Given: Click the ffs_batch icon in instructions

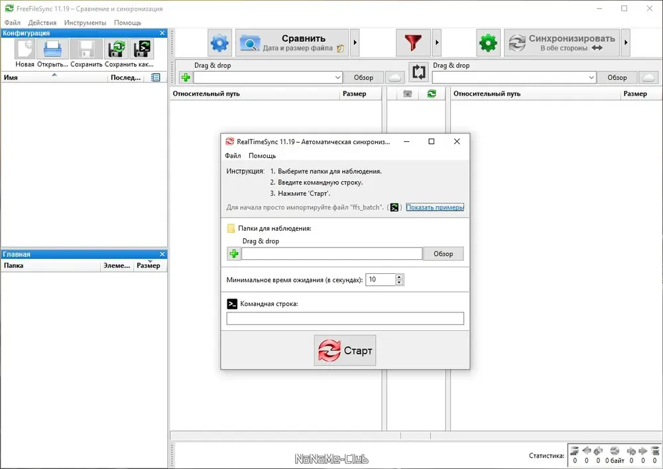Looking at the screenshot, I should pyautogui.click(x=394, y=207).
